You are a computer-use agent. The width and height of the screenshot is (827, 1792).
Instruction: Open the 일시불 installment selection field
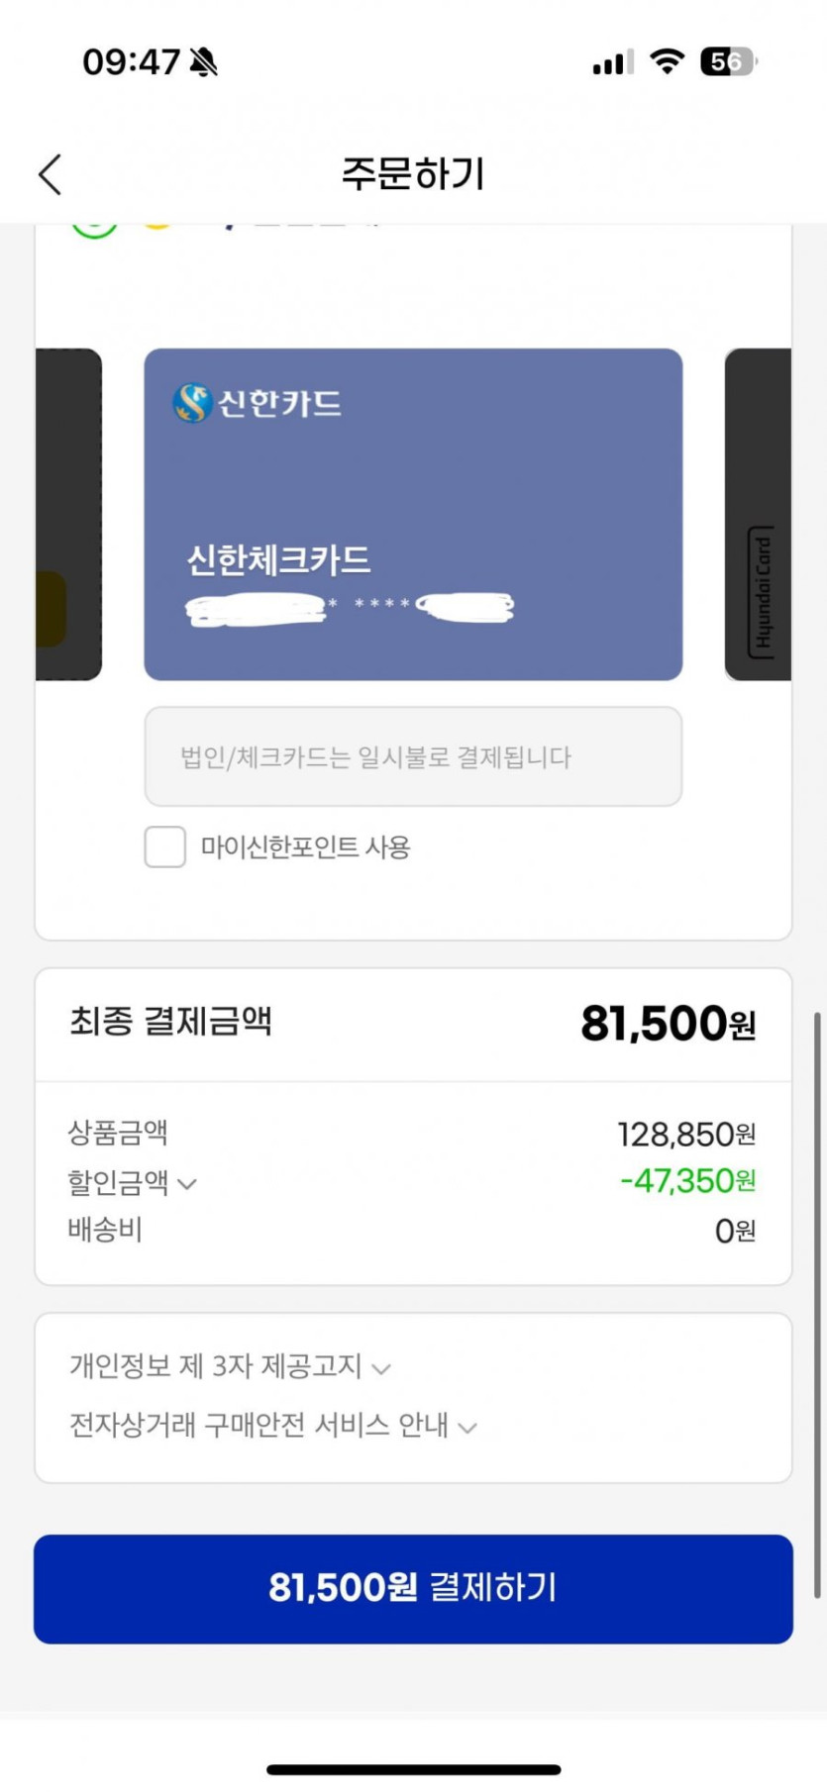pyautogui.click(x=413, y=757)
